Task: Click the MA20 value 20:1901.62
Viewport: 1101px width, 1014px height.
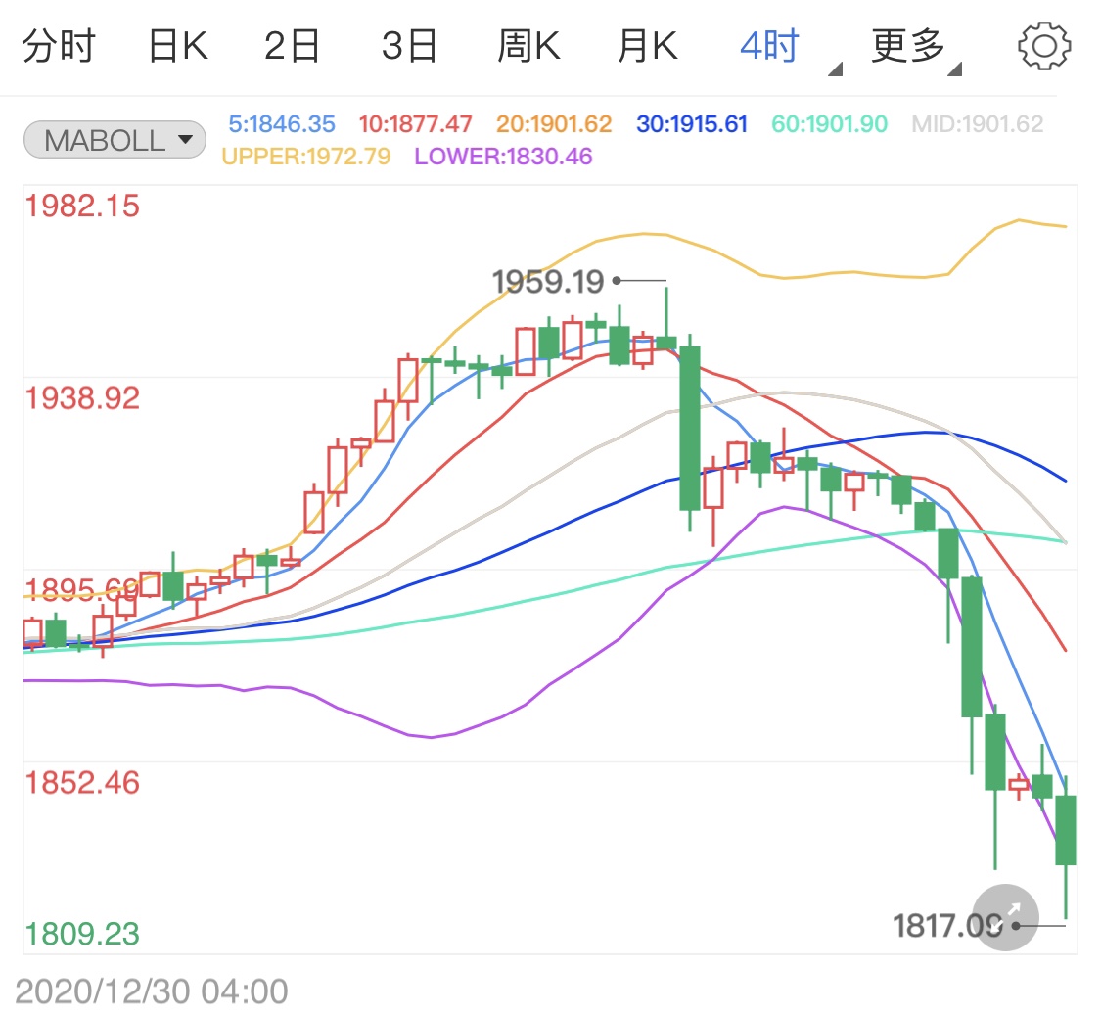Action: coord(554,124)
